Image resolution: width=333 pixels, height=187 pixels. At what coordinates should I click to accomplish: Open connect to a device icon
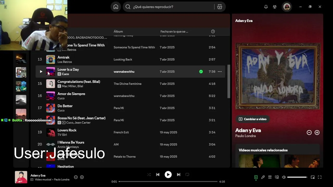click(x=277, y=177)
